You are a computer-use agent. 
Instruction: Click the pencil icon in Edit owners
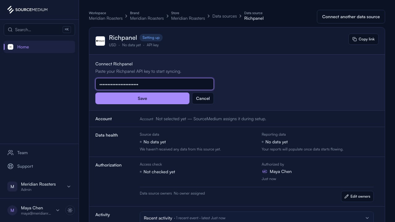pos(347,196)
